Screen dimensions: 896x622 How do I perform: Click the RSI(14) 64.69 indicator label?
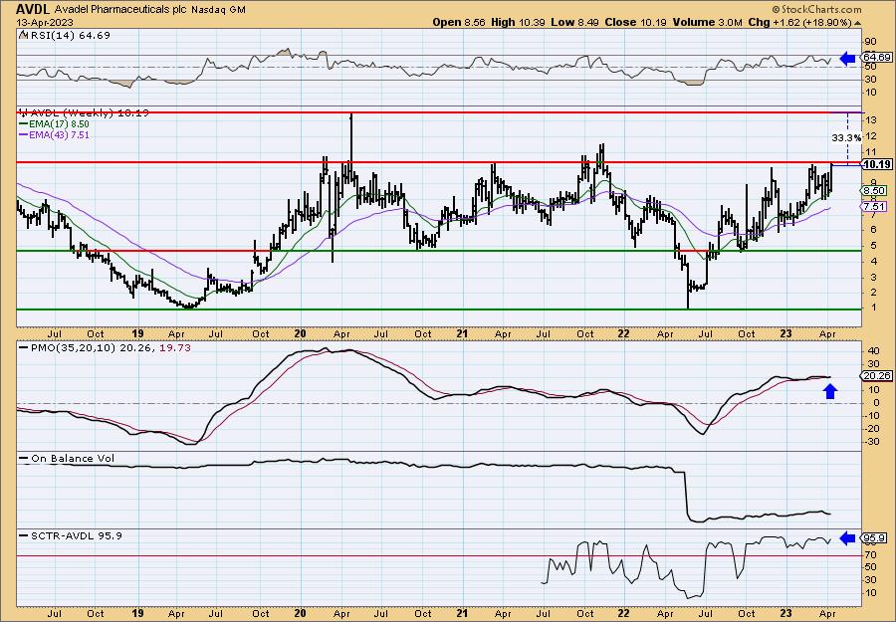[x=69, y=36]
